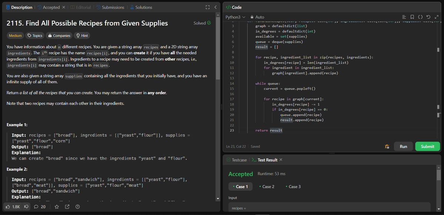Click the Auto lock indicator
444x215 pixels.
pyautogui.click(x=258, y=17)
